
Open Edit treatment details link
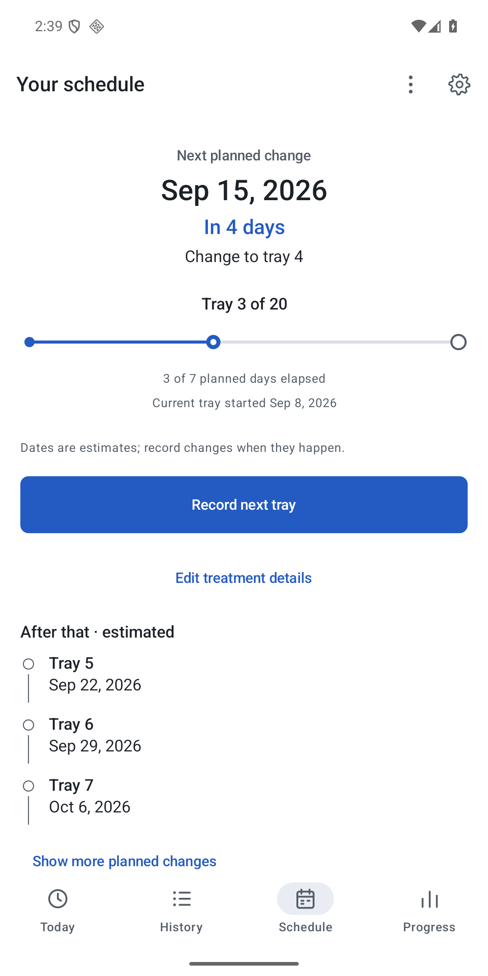(x=244, y=578)
